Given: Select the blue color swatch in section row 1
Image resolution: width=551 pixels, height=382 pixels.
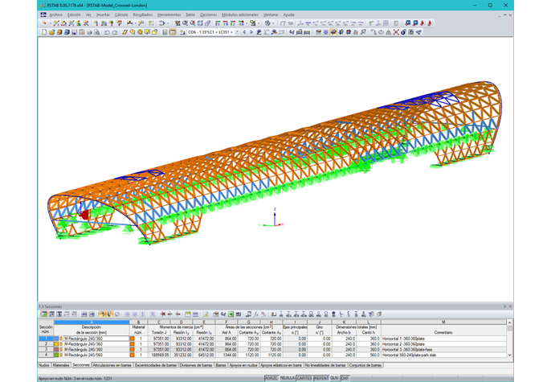Looking at the screenshot, I should [56, 339].
